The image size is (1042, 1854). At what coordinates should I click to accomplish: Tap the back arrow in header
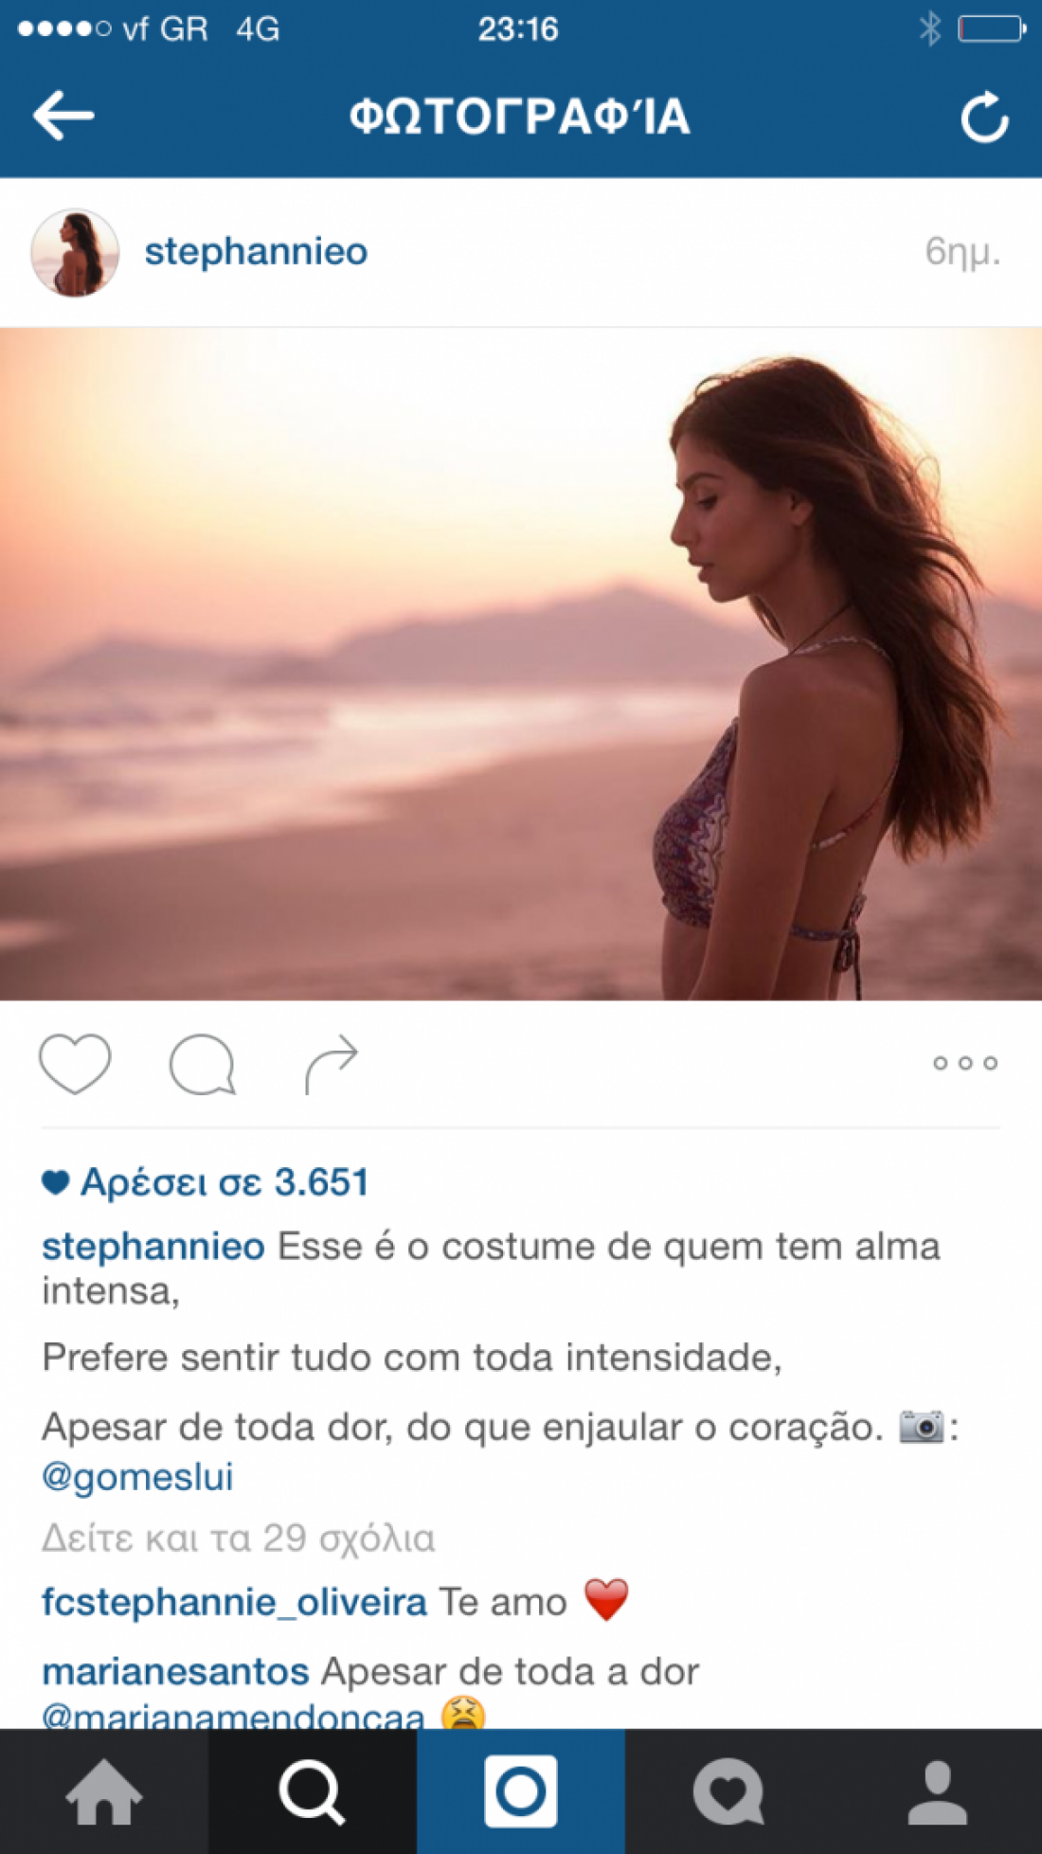click(63, 116)
